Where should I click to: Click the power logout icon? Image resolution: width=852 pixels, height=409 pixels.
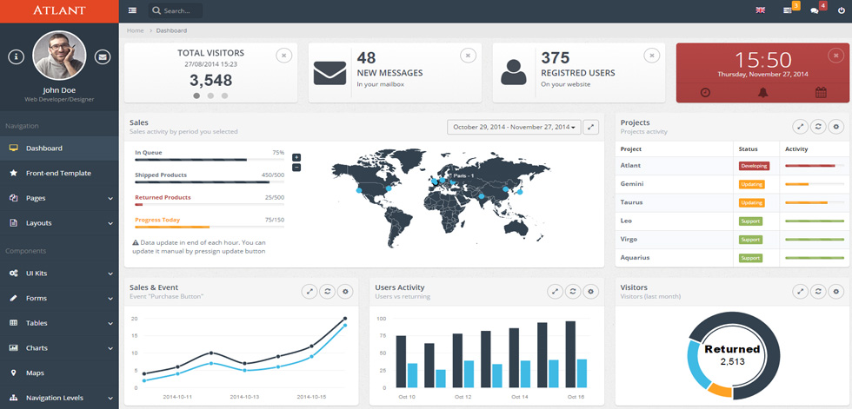(842, 10)
